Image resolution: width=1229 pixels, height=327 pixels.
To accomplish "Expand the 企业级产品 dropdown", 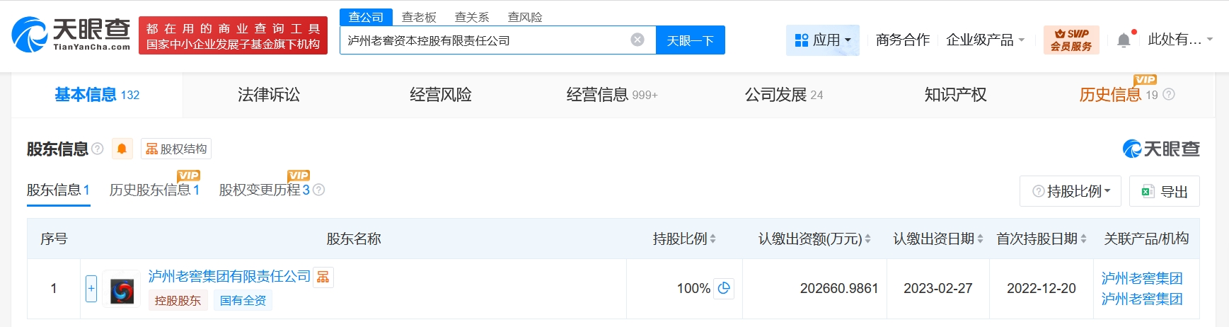I will (x=985, y=40).
